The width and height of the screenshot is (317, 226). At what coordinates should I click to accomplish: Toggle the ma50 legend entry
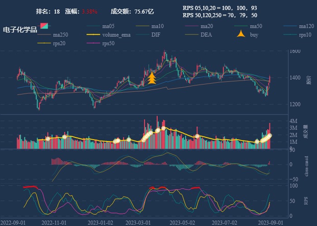tap(241, 26)
